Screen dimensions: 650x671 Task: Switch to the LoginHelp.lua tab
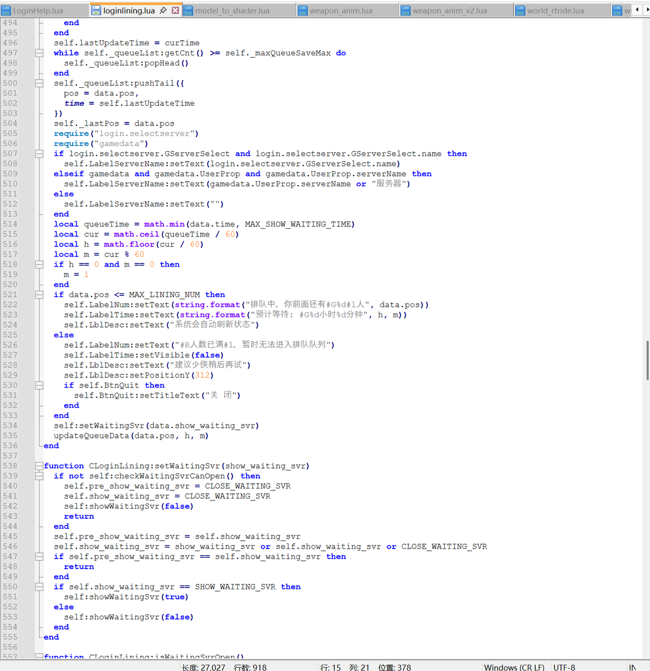(44, 11)
